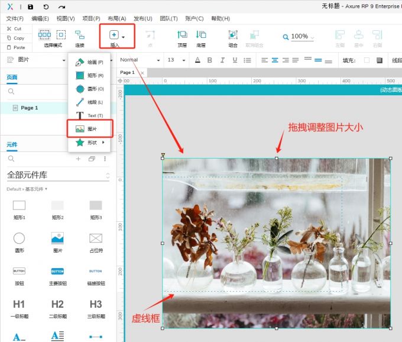This screenshot has height=342, width=402.
Task: Toggle the bullet list formatting
Action: [x=247, y=60]
